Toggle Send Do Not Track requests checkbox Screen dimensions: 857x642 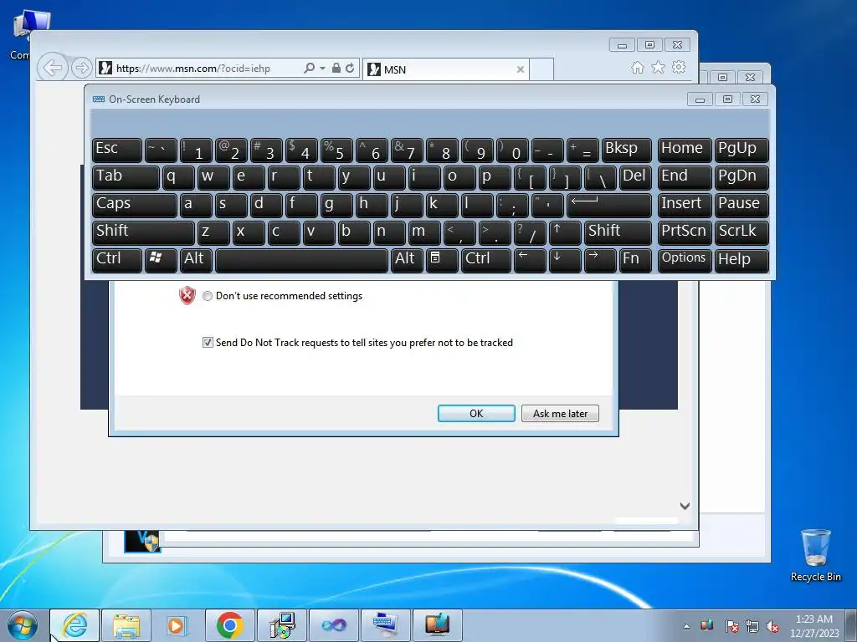point(208,342)
